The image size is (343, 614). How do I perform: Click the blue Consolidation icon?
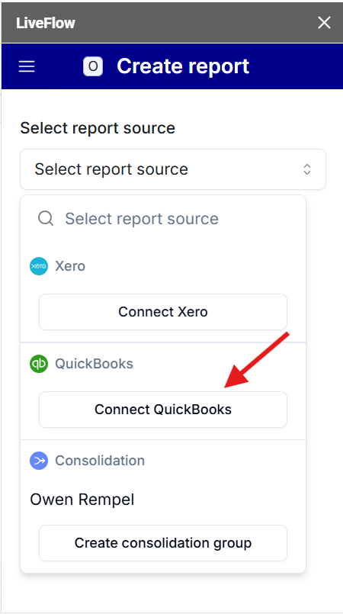(x=39, y=461)
